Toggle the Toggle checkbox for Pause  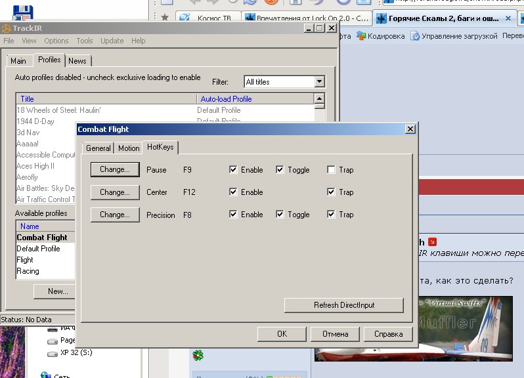(x=280, y=169)
